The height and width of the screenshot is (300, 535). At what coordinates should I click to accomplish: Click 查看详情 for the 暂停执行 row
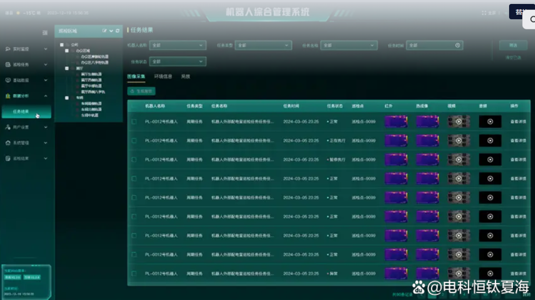(x=518, y=159)
